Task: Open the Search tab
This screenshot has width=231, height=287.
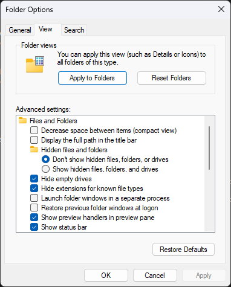Action: pyautogui.click(x=74, y=30)
